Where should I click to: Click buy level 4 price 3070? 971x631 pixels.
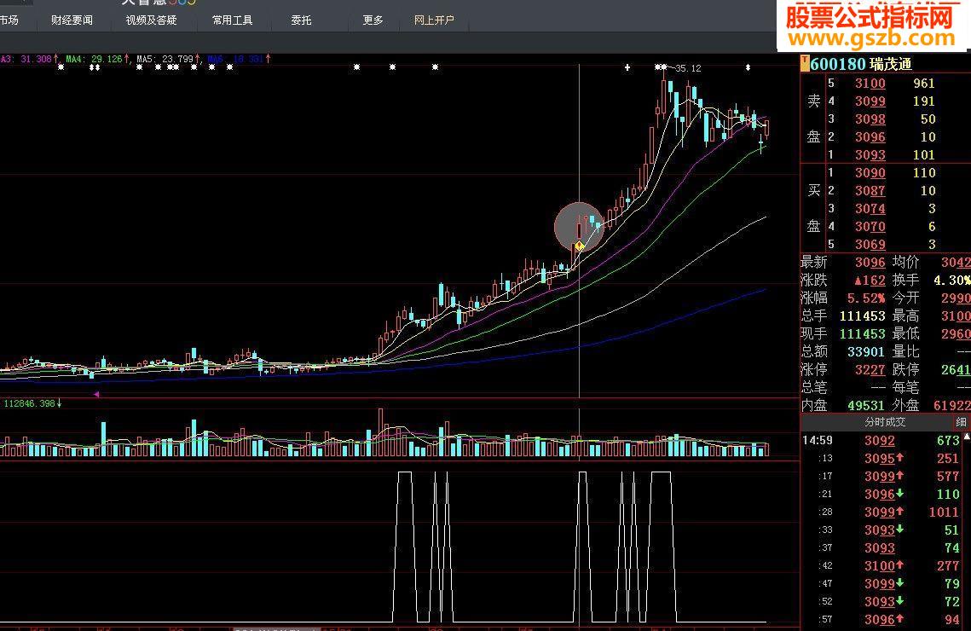[x=870, y=227]
